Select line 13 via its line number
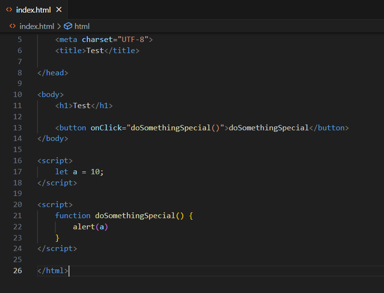This screenshot has height=293, width=384. coord(17,128)
